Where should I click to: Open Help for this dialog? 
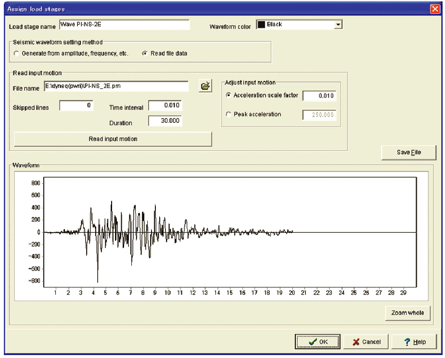(x=414, y=342)
